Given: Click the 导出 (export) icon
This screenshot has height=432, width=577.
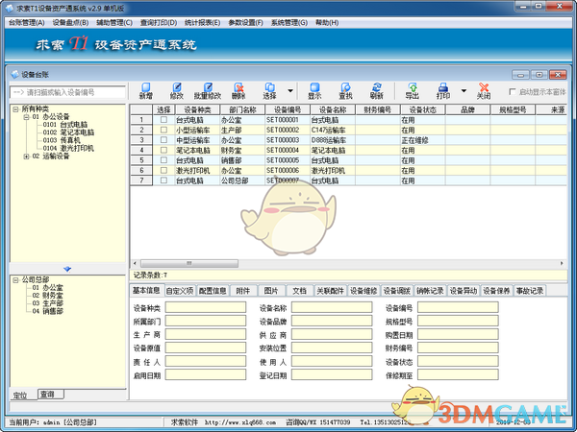Looking at the screenshot, I should coord(413,91).
